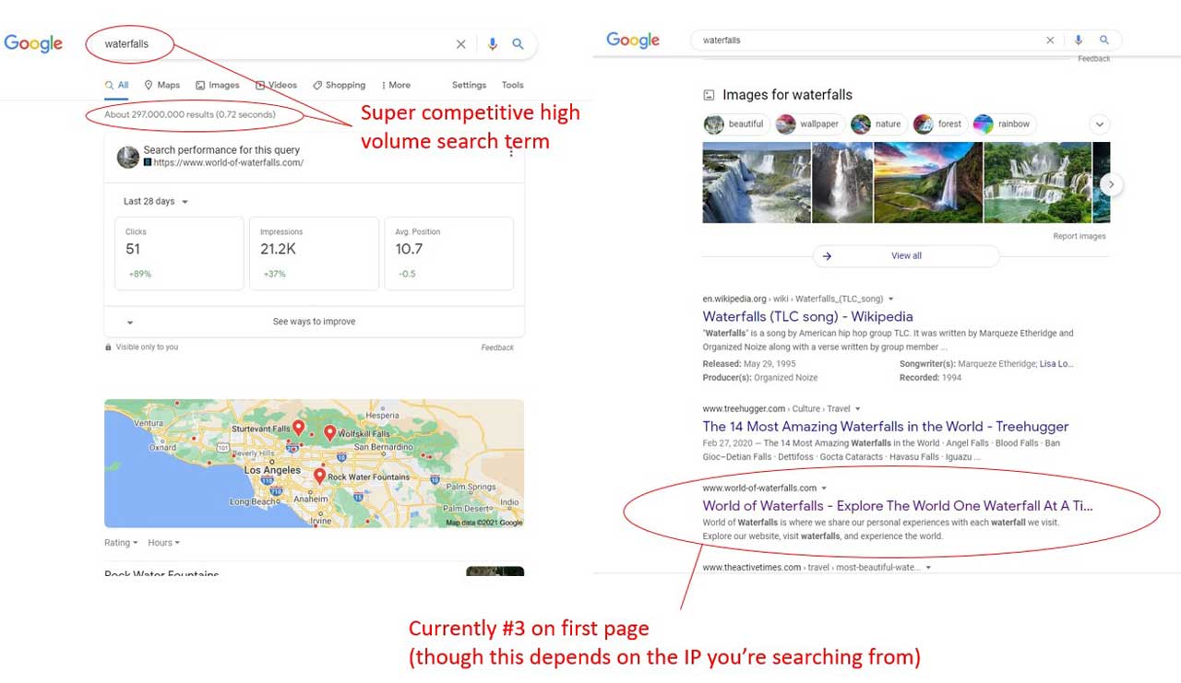Open the Images tab
1181x683 pixels.
pyautogui.click(x=218, y=85)
